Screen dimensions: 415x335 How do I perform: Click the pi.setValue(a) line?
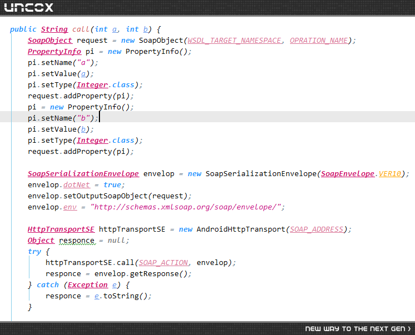point(61,74)
